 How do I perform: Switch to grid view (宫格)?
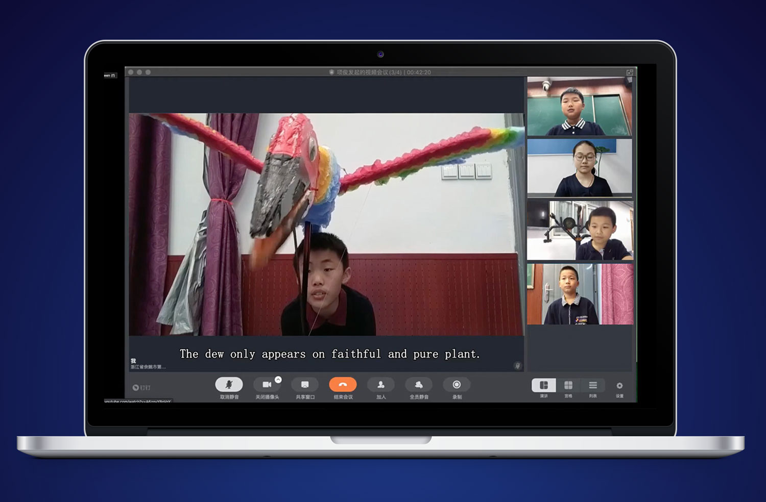[568, 385]
